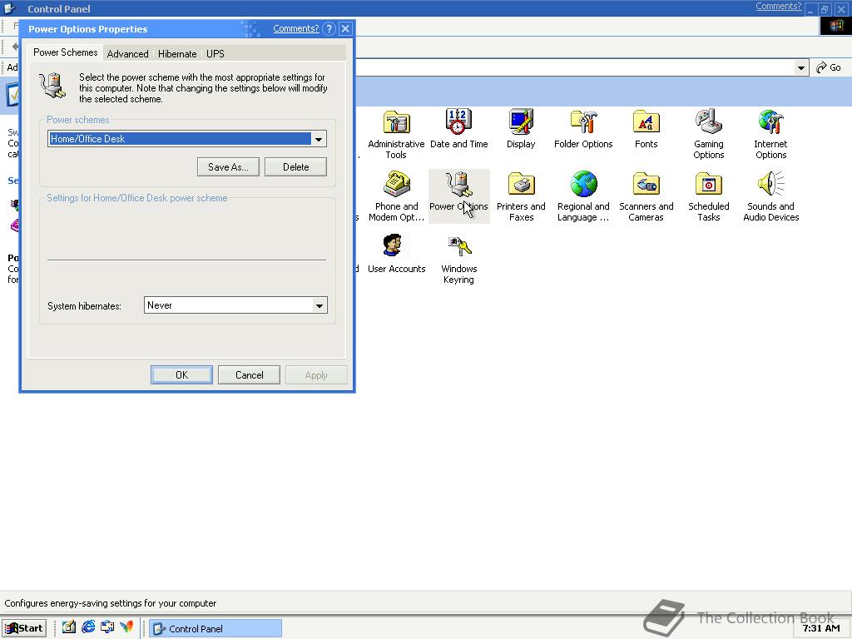Viewport: 852px width, 639px height.
Task: Open the Fonts folder icon
Action: [646, 128]
